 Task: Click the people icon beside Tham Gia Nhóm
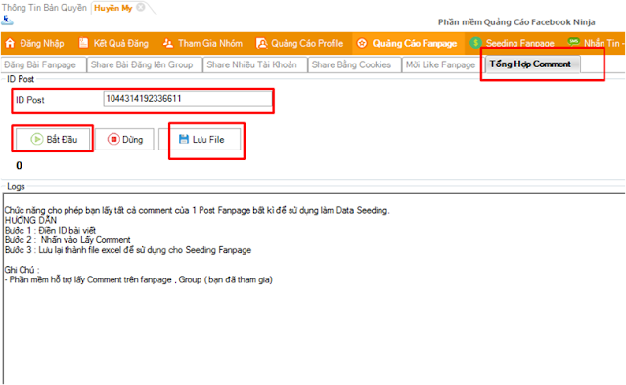(168, 43)
